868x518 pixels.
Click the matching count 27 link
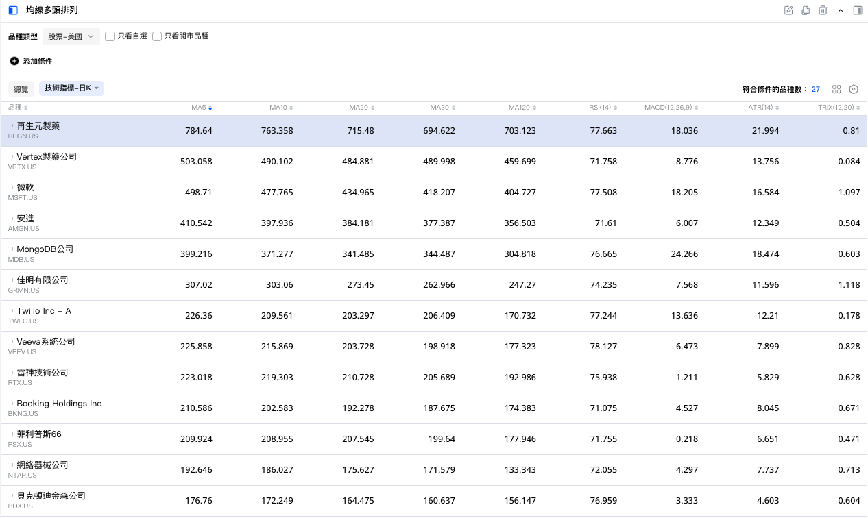click(x=816, y=89)
